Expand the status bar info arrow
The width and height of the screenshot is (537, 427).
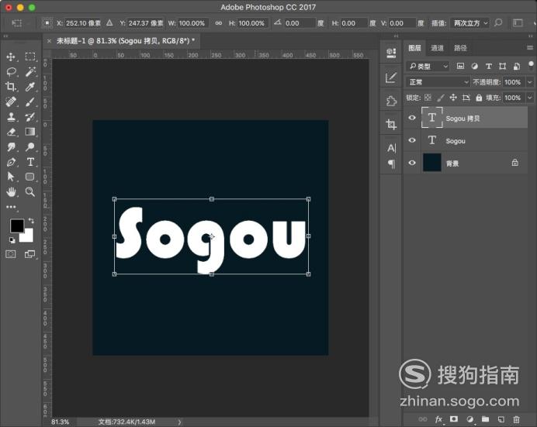click(179, 422)
